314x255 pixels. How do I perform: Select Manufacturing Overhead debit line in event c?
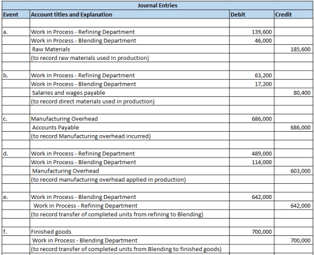click(x=130, y=119)
